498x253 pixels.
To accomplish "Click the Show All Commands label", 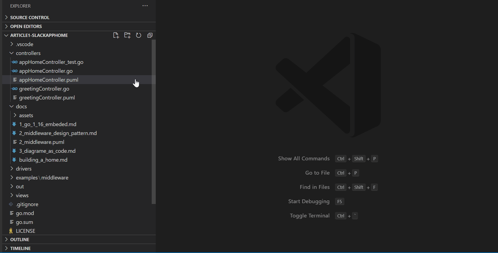I will tap(304, 158).
